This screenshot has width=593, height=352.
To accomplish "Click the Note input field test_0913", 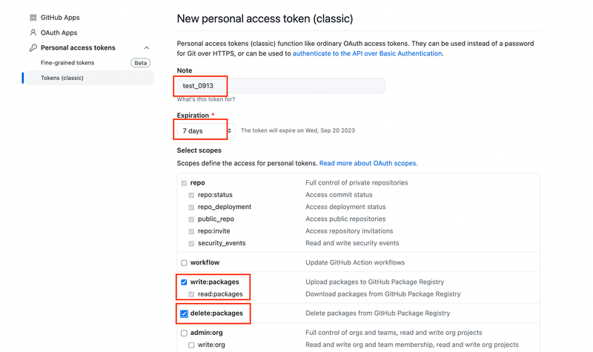I will 281,86.
